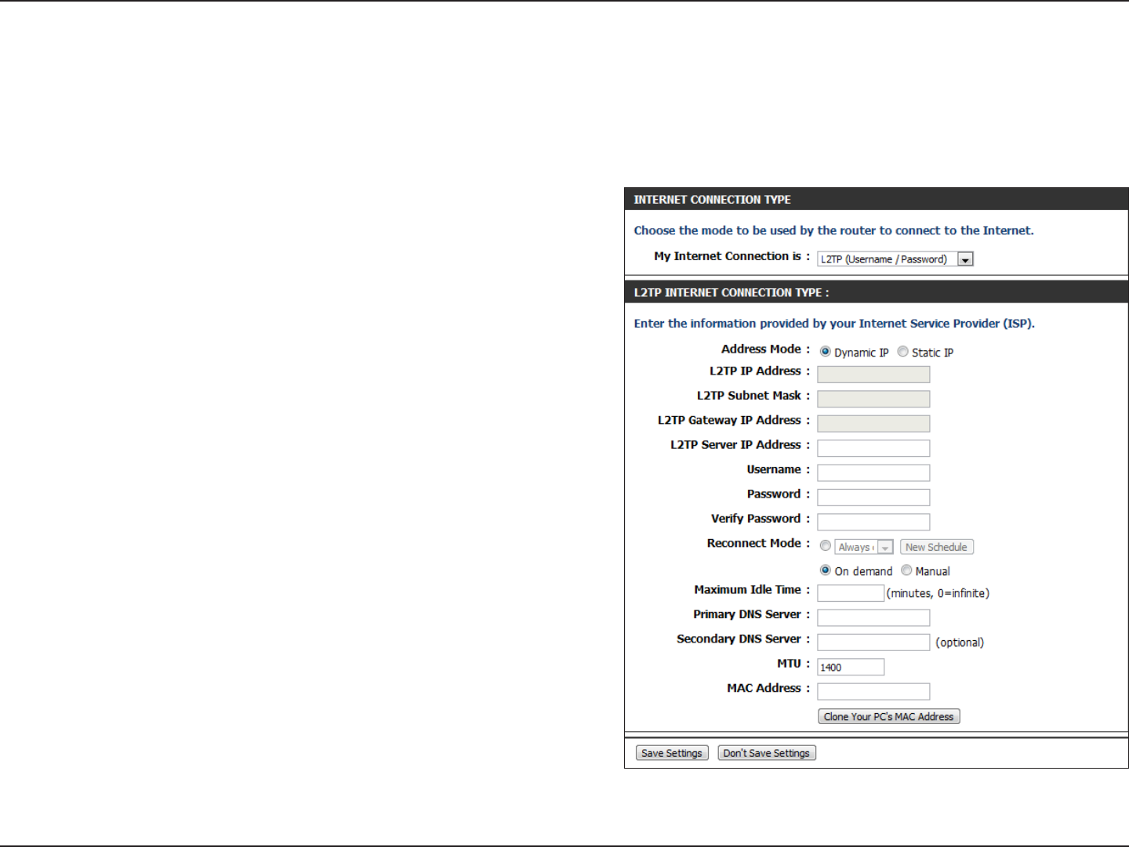Select the Dynamic IP address mode
Image resolution: width=1129 pixels, height=847 pixels.
[825, 352]
